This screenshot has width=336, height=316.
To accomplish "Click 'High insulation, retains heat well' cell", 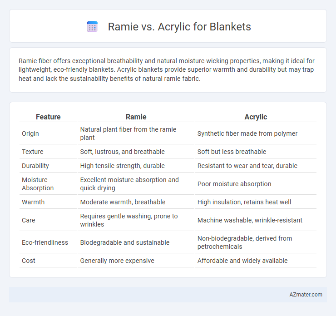I will coord(256,202).
